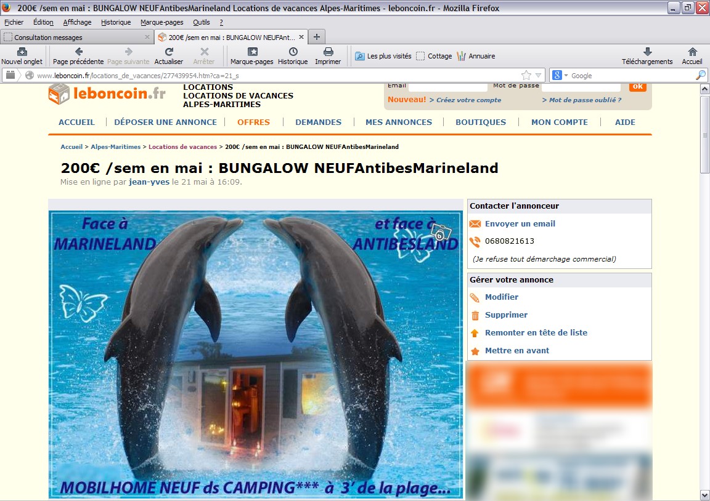The height and width of the screenshot is (501, 710).
Task: Open the DEMANDES section
Action: coord(318,122)
